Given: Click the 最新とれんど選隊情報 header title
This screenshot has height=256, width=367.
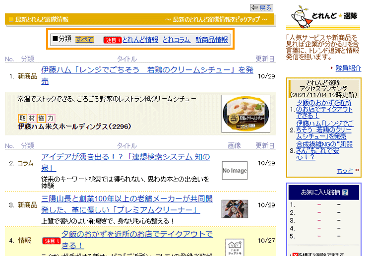Looking at the screenshot, I should [42, 19].
